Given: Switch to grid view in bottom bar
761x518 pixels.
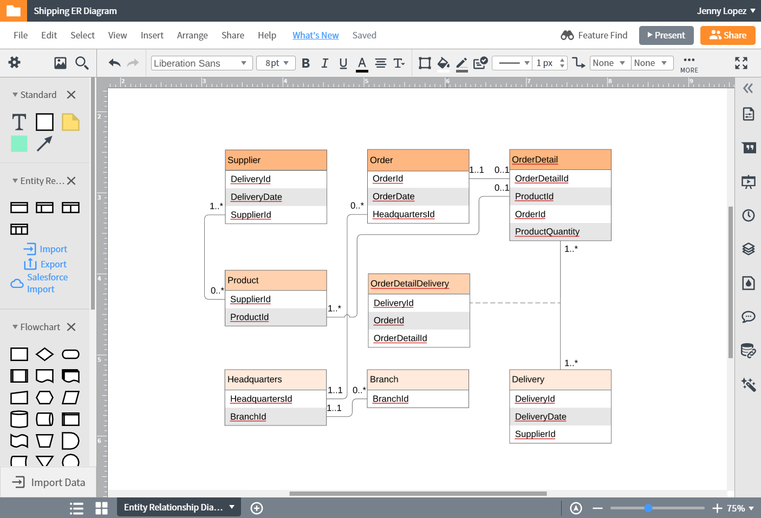Looking at the screenshot, I should tap(101, 508).
